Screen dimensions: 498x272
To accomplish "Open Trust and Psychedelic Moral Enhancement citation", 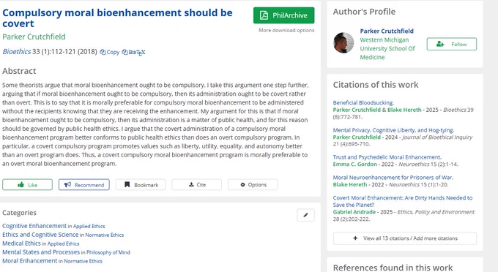I will pos(387,157).
